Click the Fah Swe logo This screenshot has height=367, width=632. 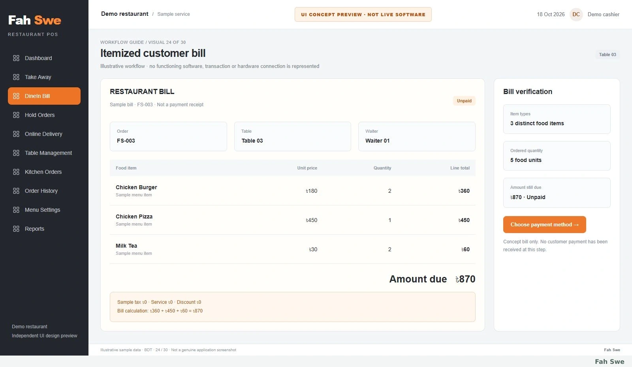[35, 20]
